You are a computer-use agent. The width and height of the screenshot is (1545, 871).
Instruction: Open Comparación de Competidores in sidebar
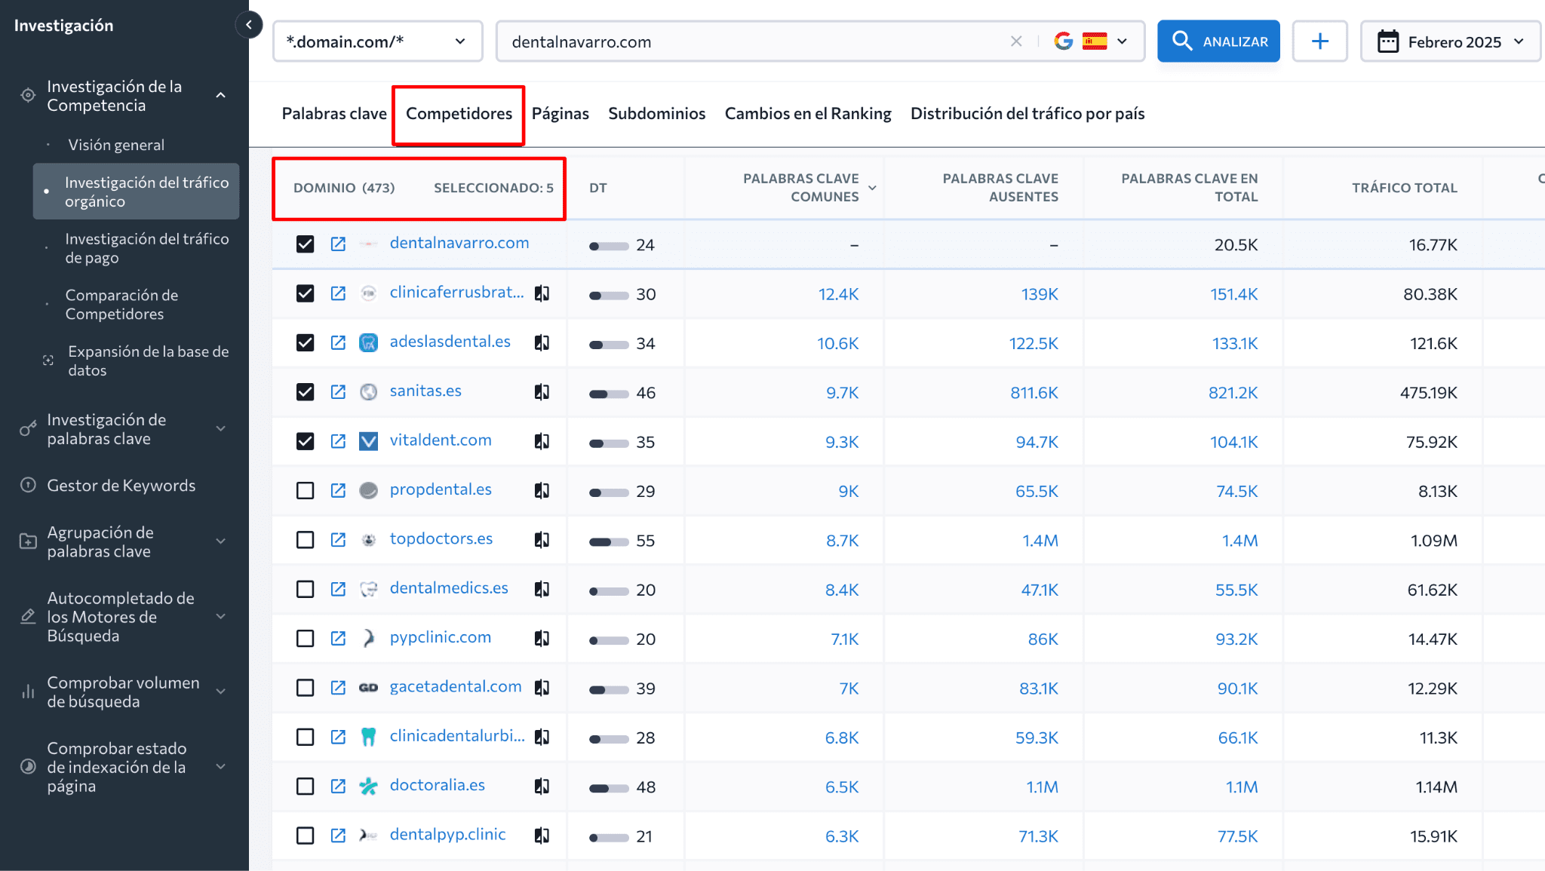click(x=121, y=304)
